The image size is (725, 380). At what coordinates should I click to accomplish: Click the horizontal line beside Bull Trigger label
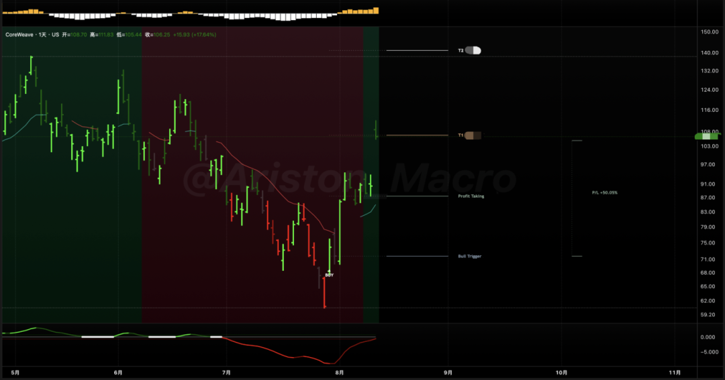[417, 256]
